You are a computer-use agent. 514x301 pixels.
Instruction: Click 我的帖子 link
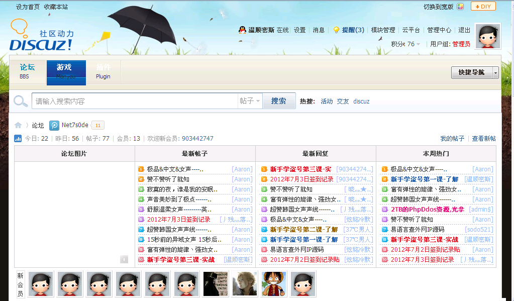pyautogui.click(x=452, y=138)
